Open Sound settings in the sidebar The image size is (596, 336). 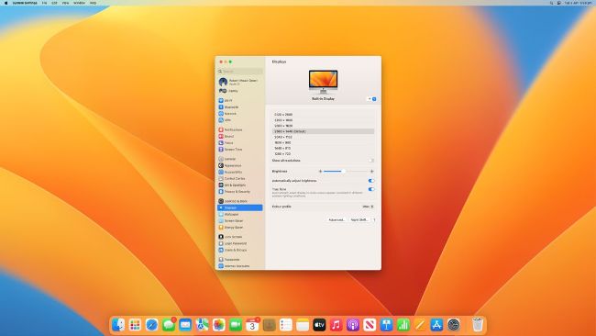[x=240, y=136]
